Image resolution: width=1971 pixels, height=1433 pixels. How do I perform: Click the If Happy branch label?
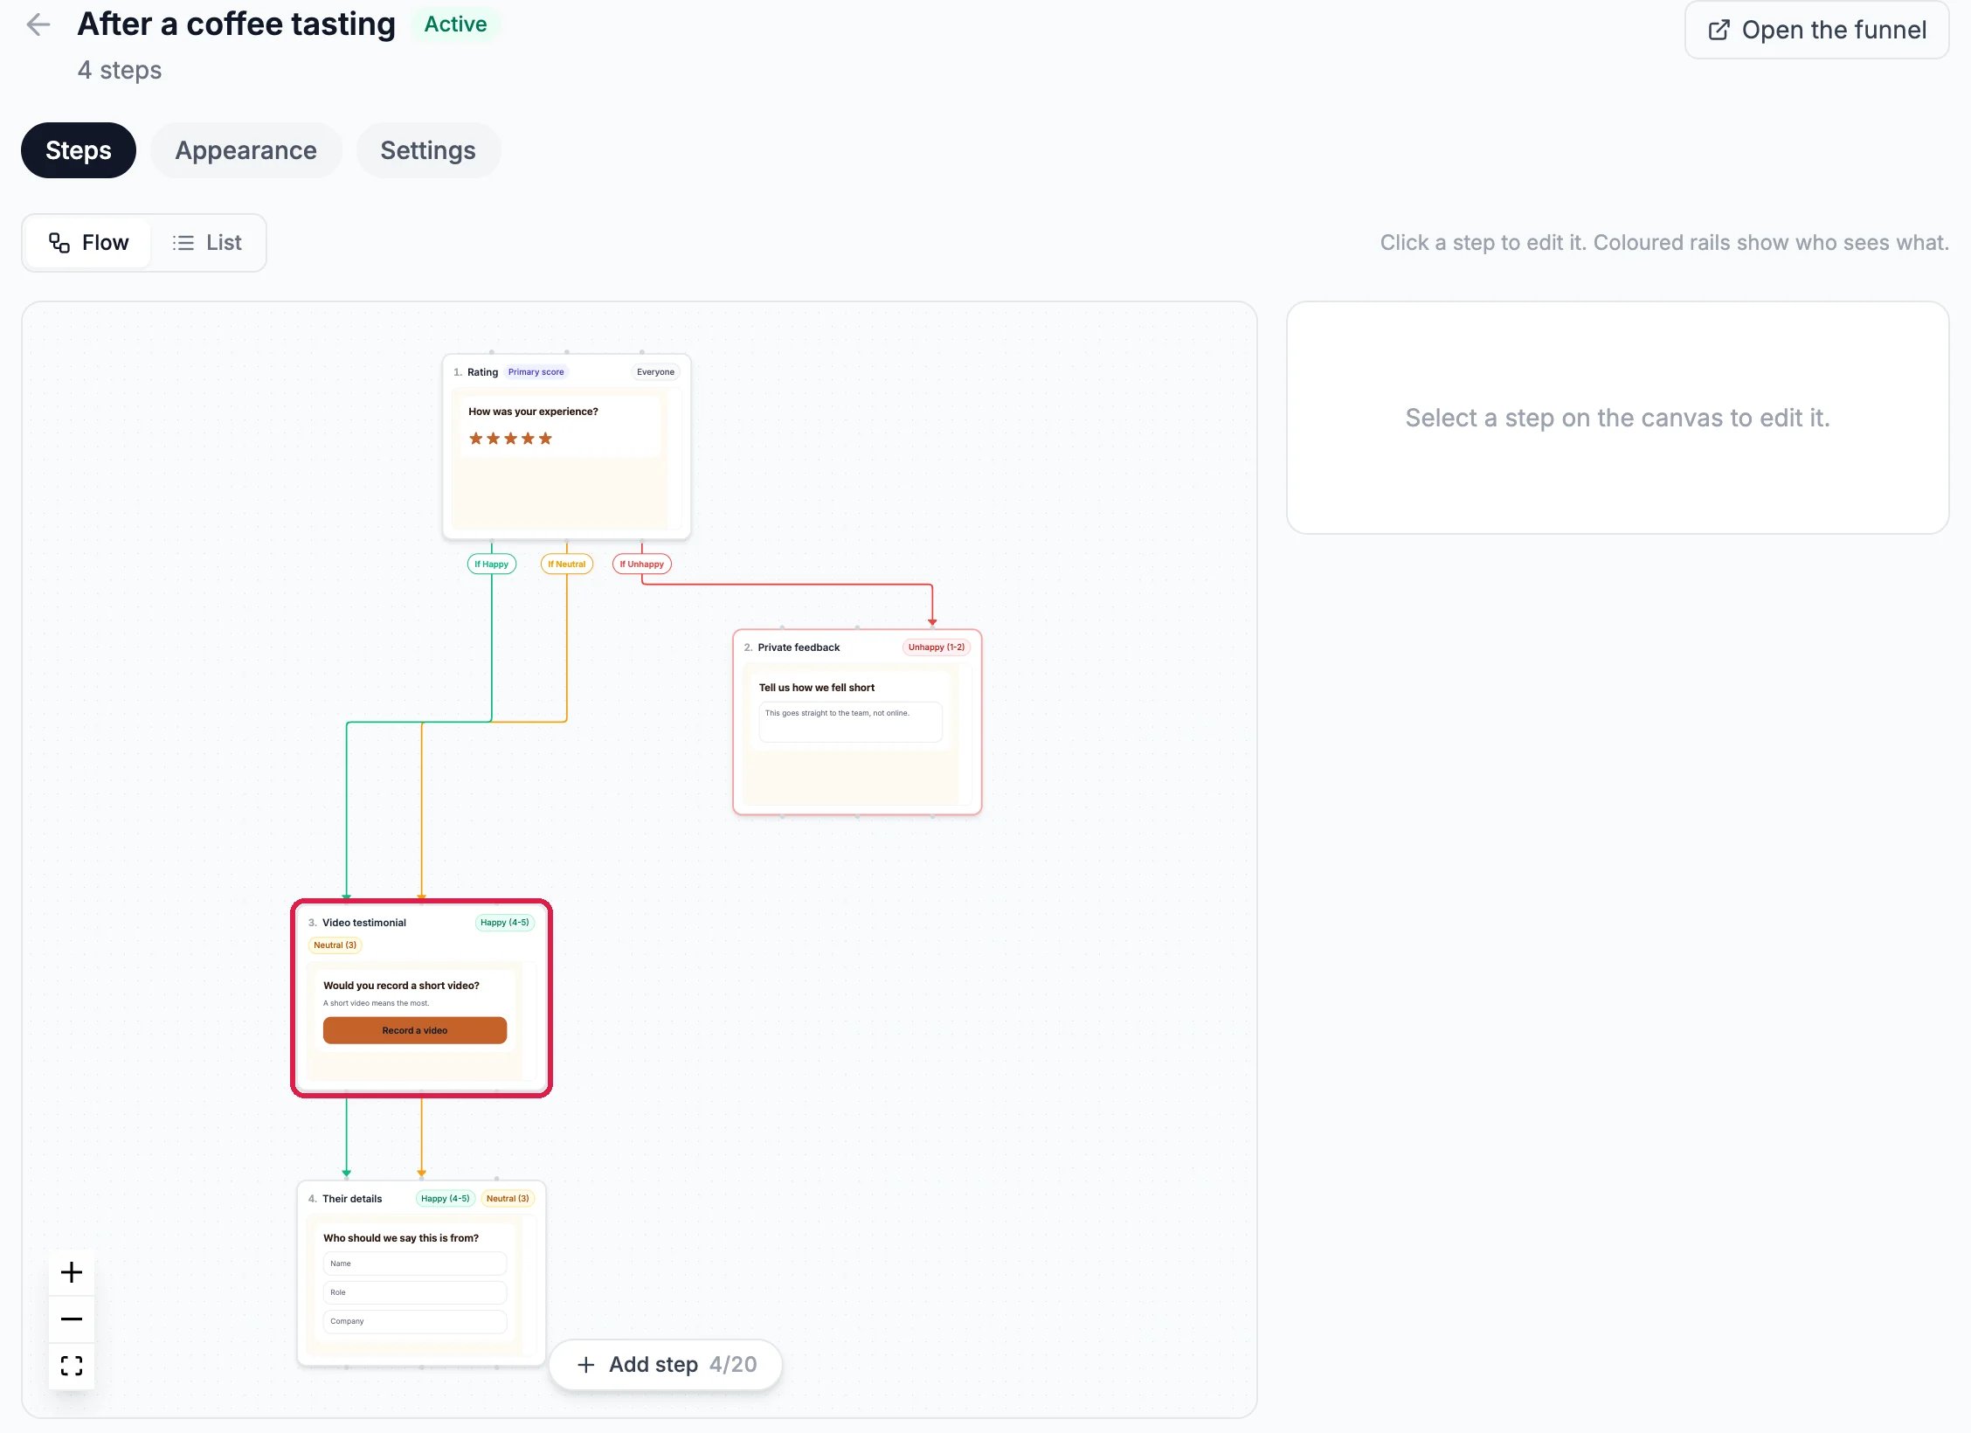(x=492, y=564)
